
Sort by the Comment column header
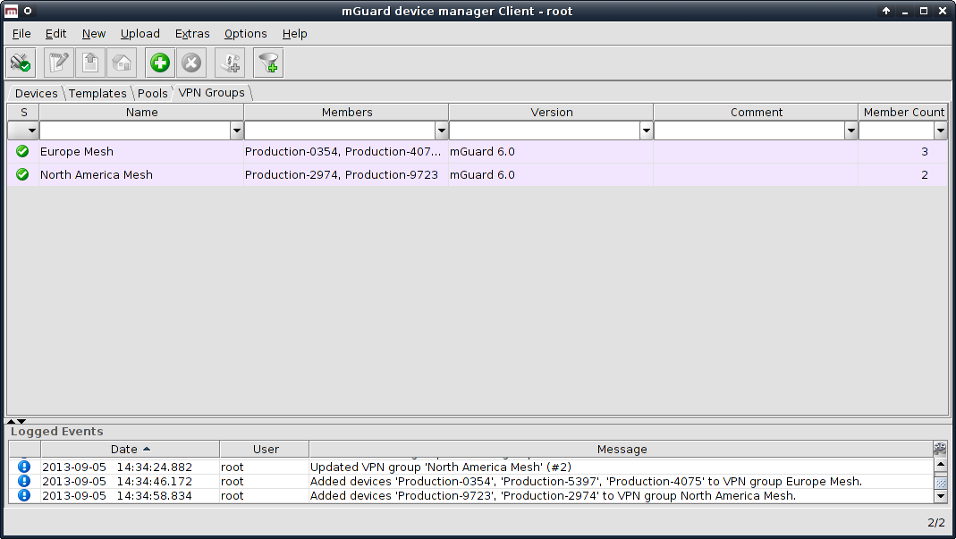pyautogui.click(x=756, y=113)
